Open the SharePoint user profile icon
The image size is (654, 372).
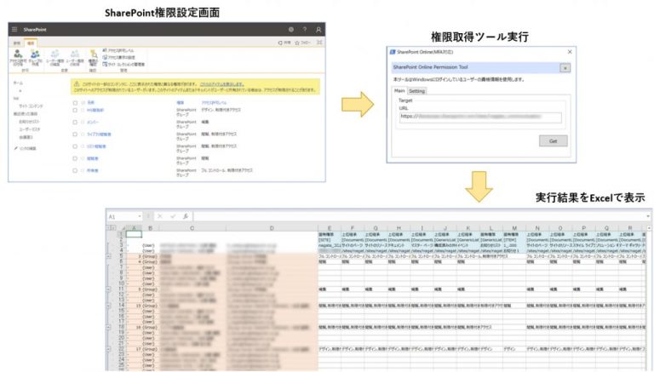[x=318, y=30]
